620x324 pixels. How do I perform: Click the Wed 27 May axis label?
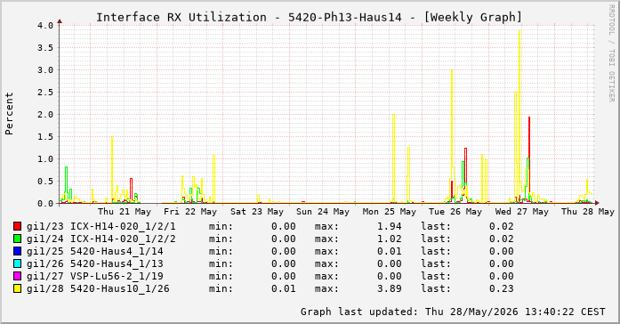(522, 212)
